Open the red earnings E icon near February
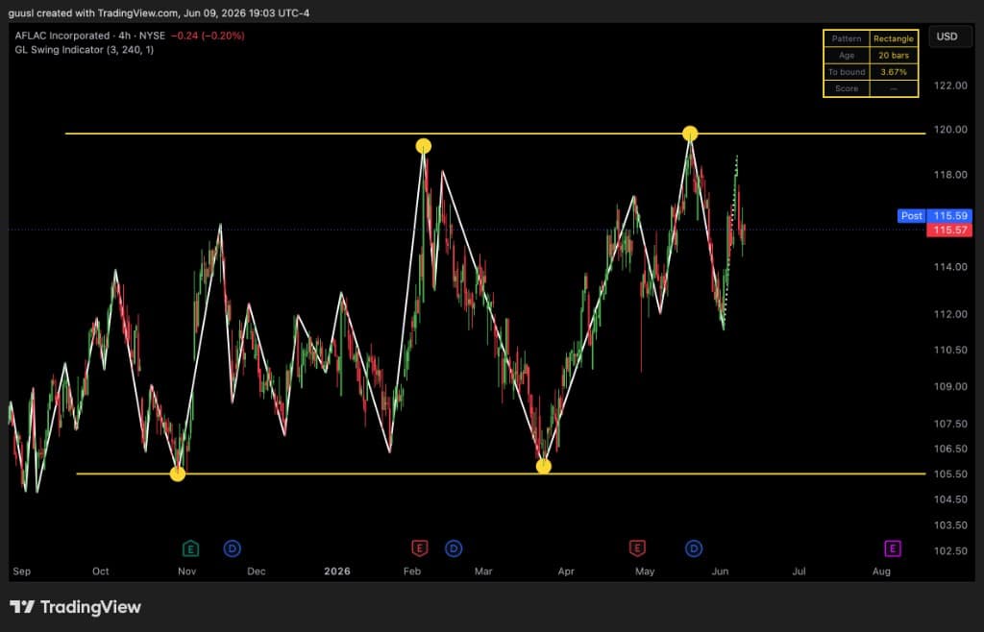 [419, 548]
